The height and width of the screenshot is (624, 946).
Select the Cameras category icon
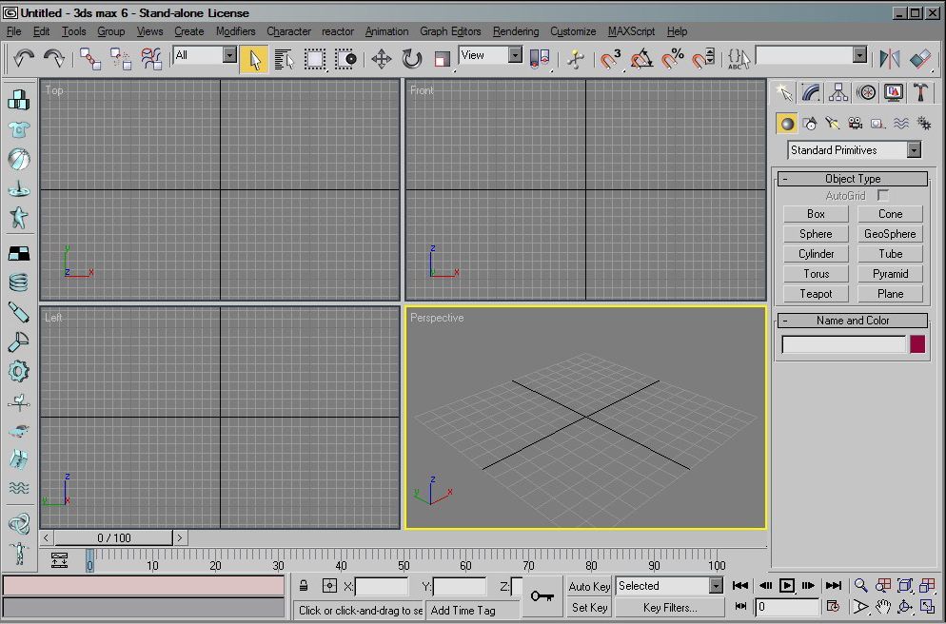click(x=855, y=124)
